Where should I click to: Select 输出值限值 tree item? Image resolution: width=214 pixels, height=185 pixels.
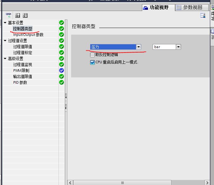(23, 76)
